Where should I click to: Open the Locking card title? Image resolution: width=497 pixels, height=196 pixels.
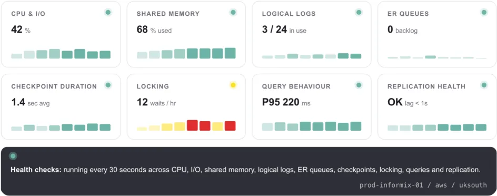153,86
